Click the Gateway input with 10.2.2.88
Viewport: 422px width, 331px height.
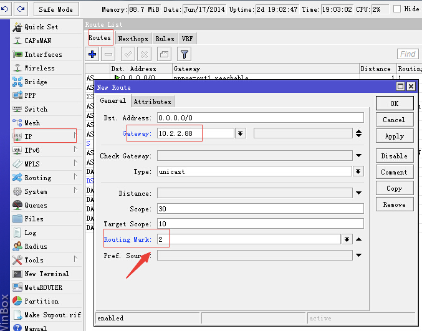[195, 133]
